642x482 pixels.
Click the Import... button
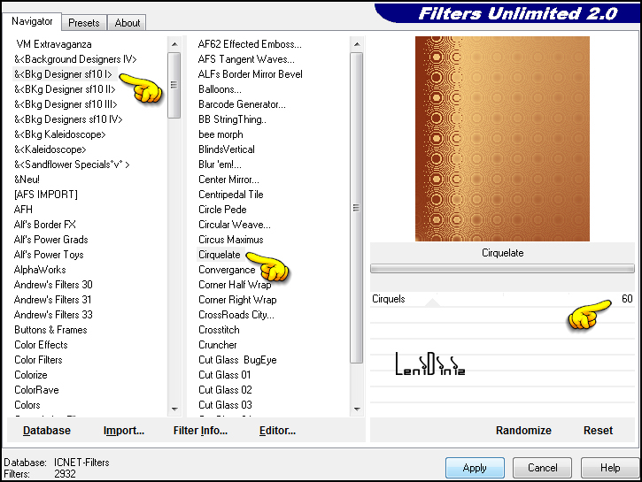(x=124, y=431)
